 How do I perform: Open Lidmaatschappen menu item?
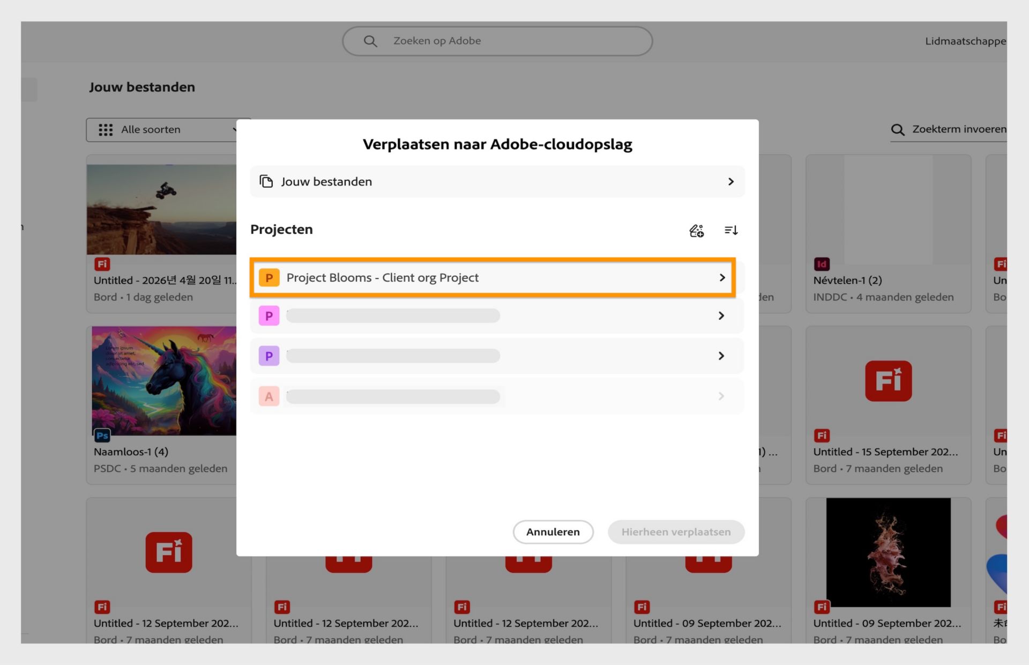(x=966, y=41)
